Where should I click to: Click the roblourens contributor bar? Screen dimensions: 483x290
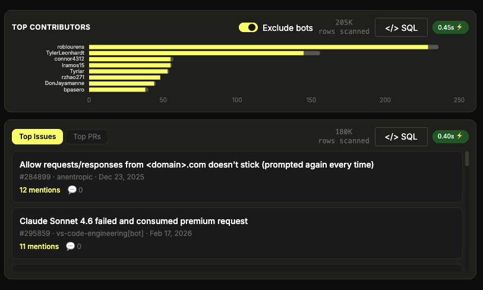(x=258, y=46)
